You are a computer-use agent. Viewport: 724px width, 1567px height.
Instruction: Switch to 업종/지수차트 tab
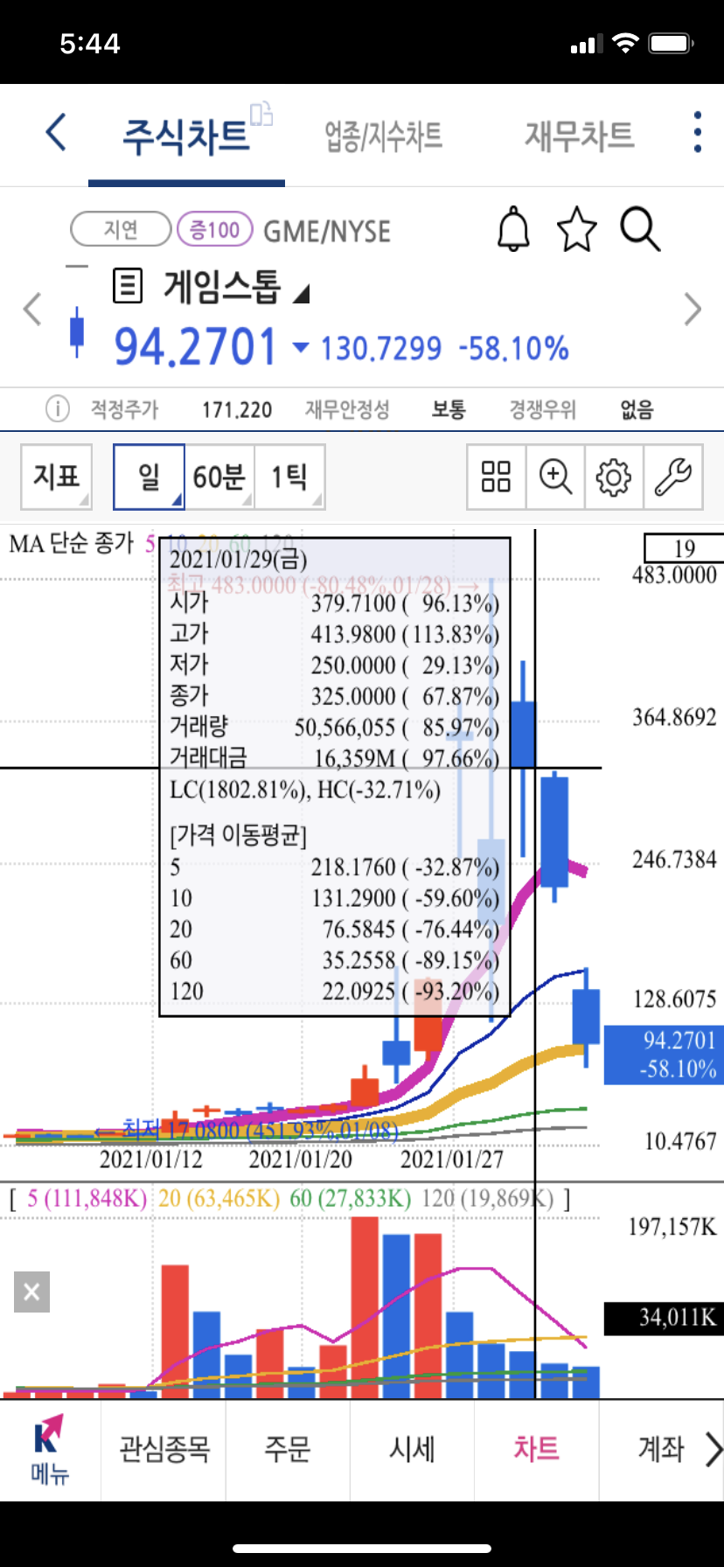(x=384, y=136)
